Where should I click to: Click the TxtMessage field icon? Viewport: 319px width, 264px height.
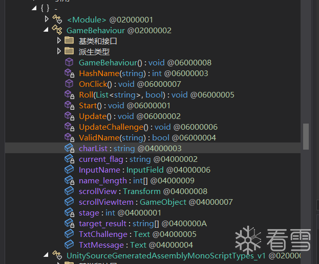(x=69, y=245)
